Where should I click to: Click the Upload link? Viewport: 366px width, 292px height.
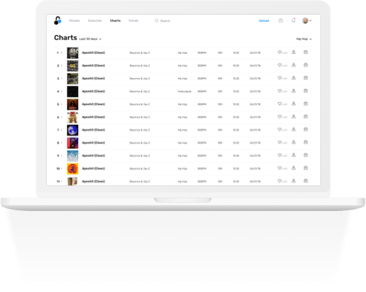click(264, 20)
